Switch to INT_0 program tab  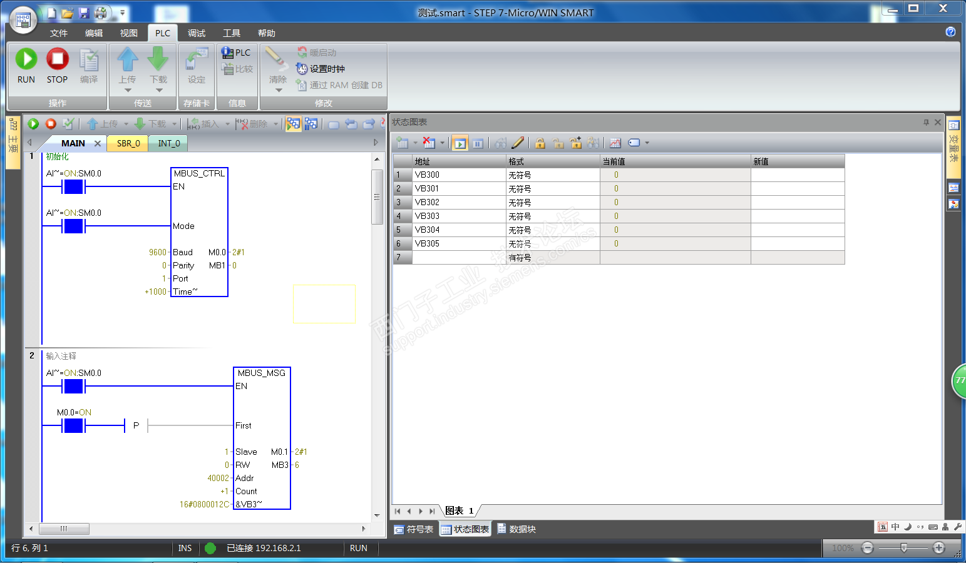[x=169, y=143]
